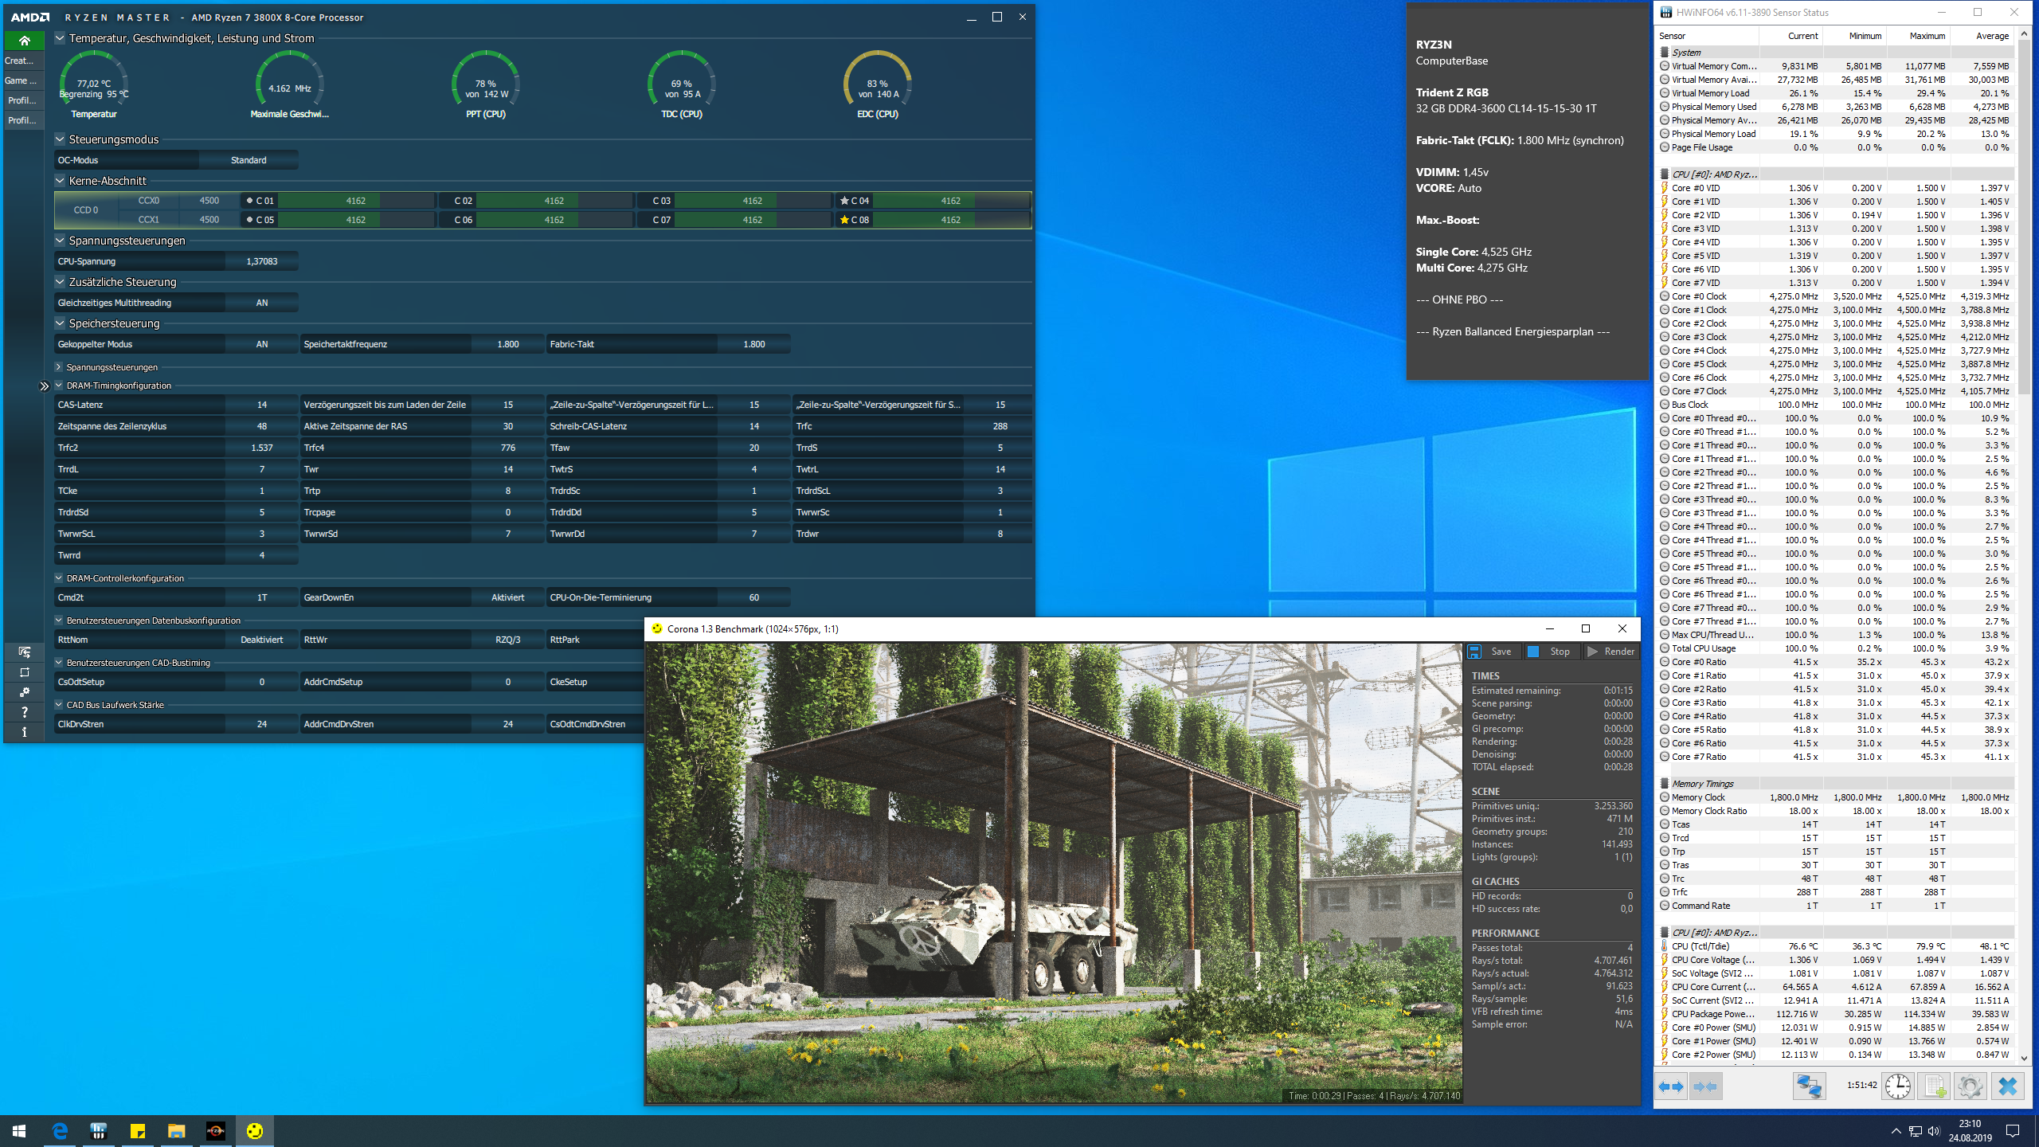2039x1147 pixels.
Task: Open the Ryzen Master info icon
Action: 24,732
